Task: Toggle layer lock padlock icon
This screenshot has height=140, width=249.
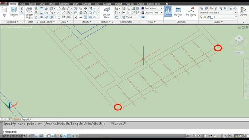Action: click(208, 17)
